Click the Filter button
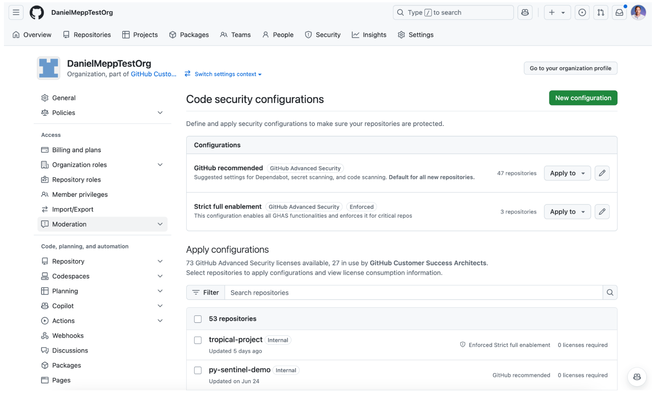653x393 pixels. coord(206,292)
